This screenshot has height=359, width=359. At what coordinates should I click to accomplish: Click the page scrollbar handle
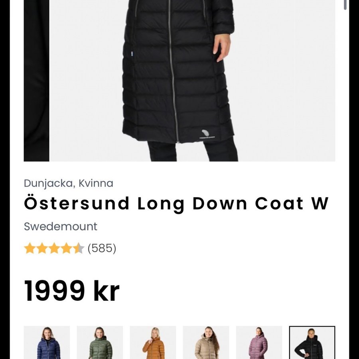click(345, 4)
